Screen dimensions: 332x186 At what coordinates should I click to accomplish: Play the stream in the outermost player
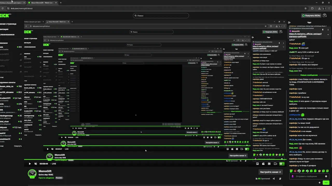(x=30, y=164)
